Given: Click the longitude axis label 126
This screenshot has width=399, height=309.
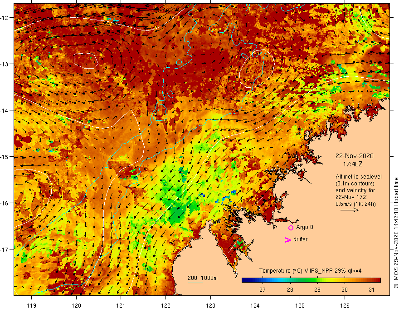Looking at the screenshot, I should click(x=345, y=305).
